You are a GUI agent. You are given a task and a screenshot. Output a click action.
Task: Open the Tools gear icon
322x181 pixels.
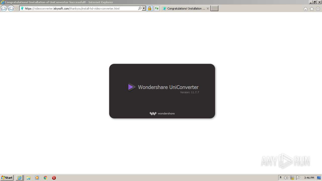pyautogui.click(x=318, y=9)
